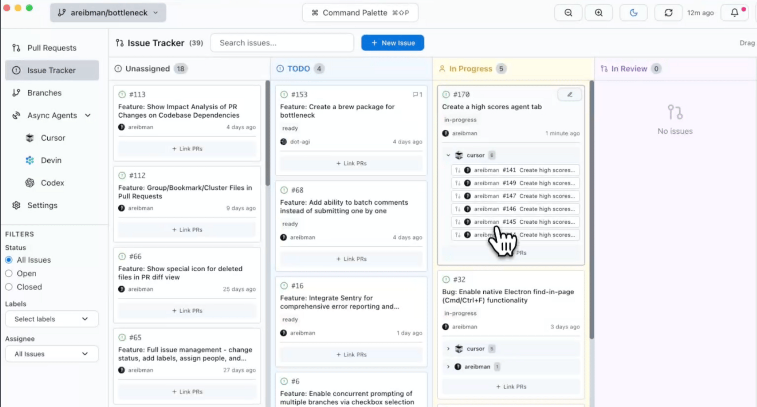The width and height of the screenshot is (757, 407).
Task: Open linked PR #146 Create high scores
Action: pos(515,209)
